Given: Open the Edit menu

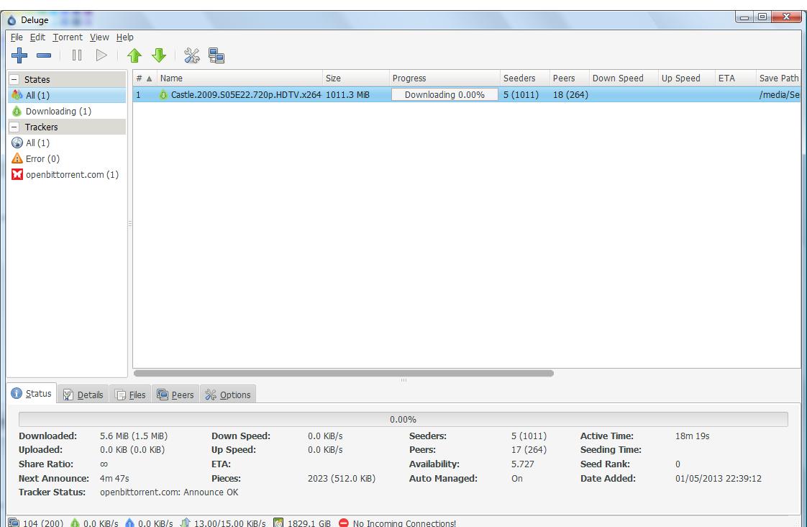Looking at the screenshot, I should [37, 37].
